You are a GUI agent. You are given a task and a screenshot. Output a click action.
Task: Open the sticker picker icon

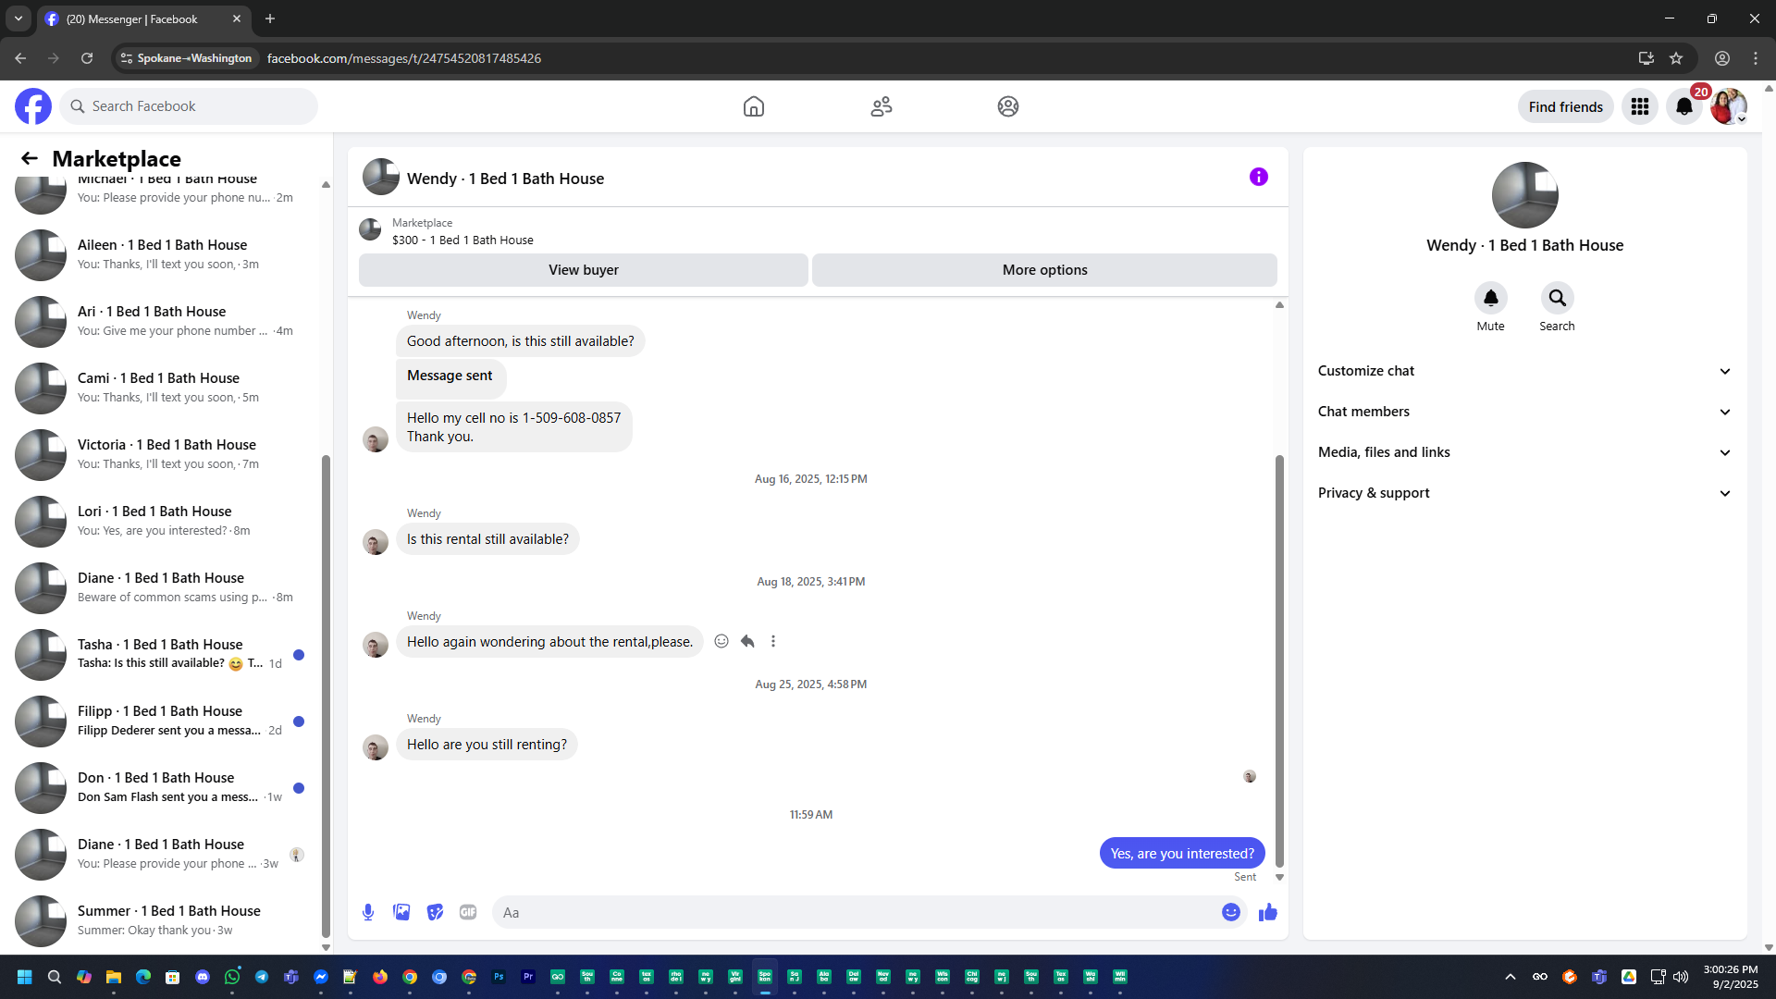pyautogui.click(x=435, y=912)
